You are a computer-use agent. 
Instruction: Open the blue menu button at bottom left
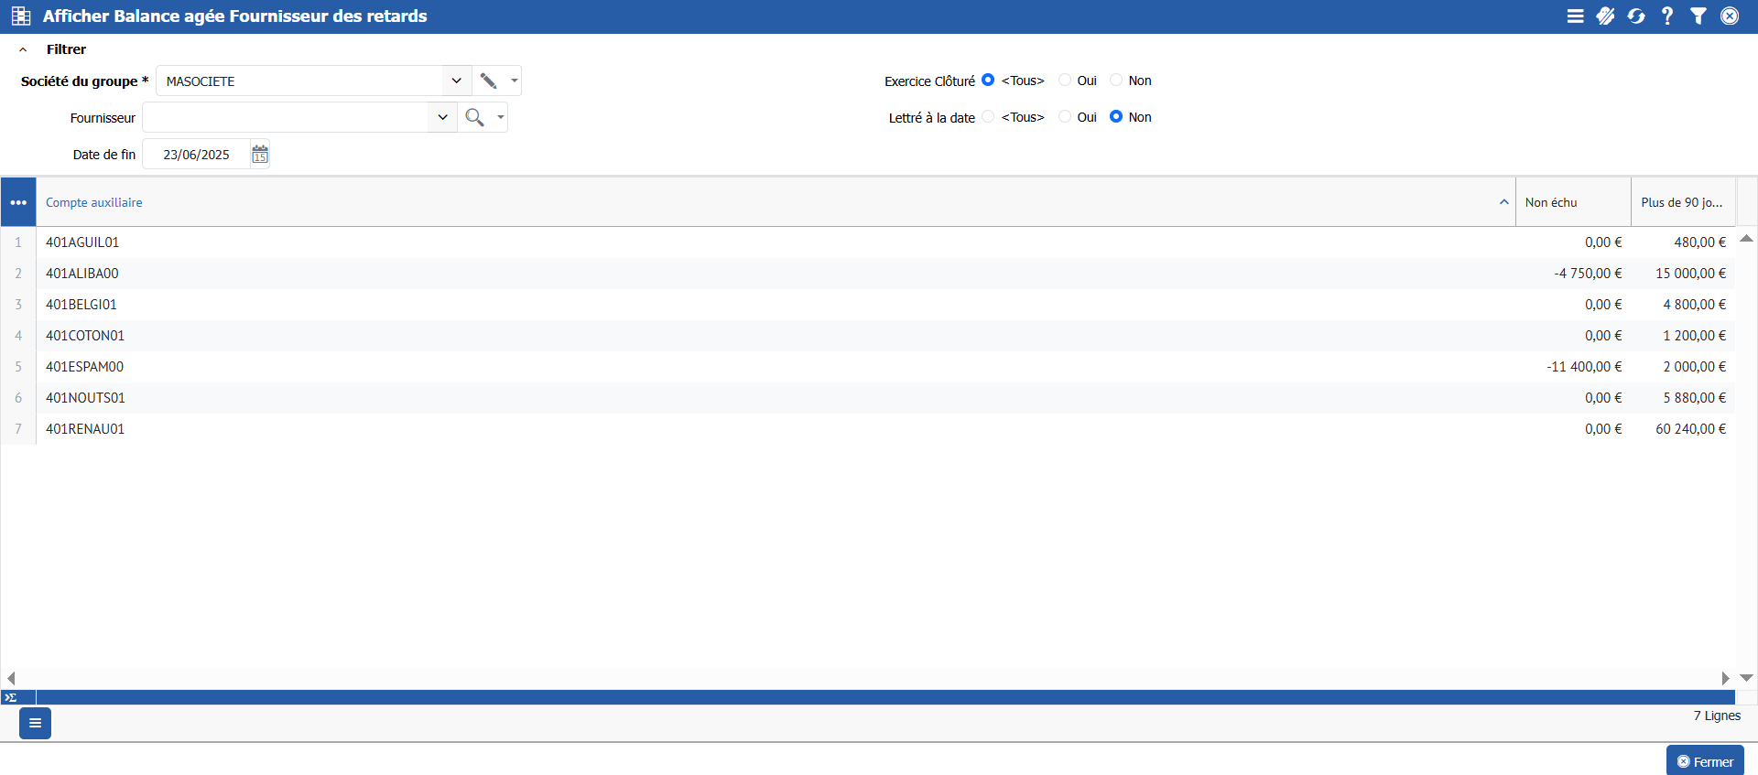(35, 723)
